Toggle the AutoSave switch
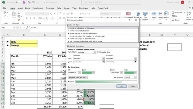 pos(18,2)
